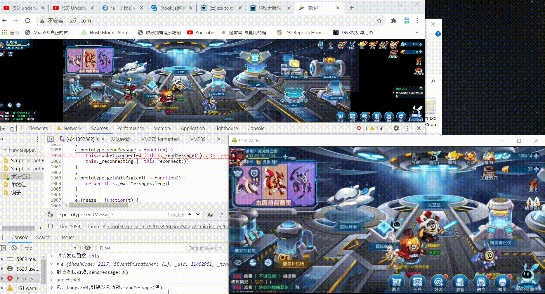The width and height of the screenshot is (545, 294).
Task: Open the VM289 file tab
Action: (x=198, y=139)
